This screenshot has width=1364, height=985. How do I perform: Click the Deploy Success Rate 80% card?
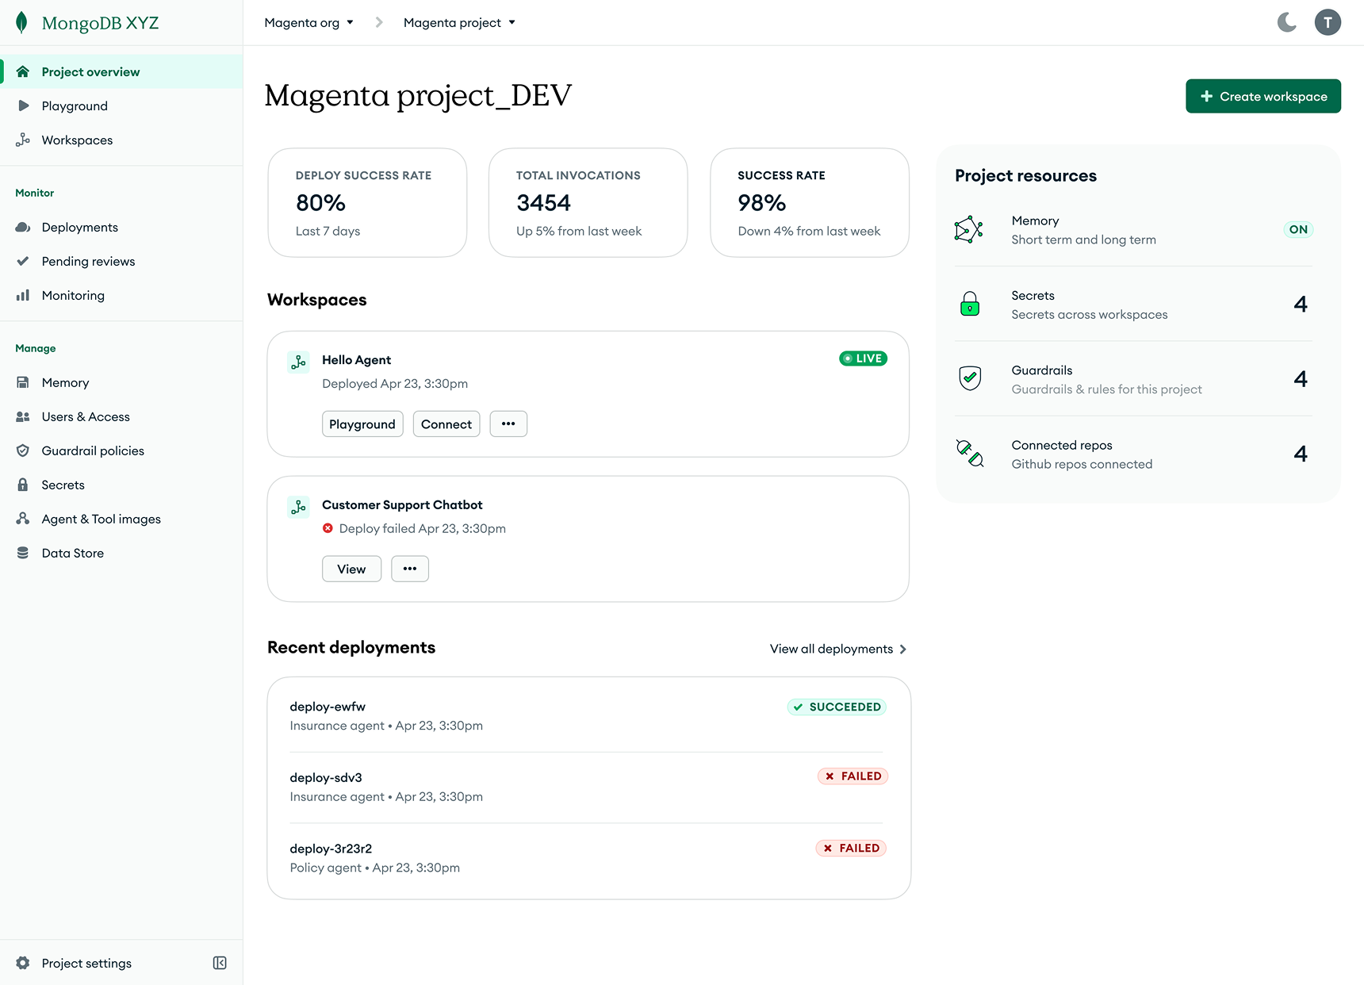367,202
